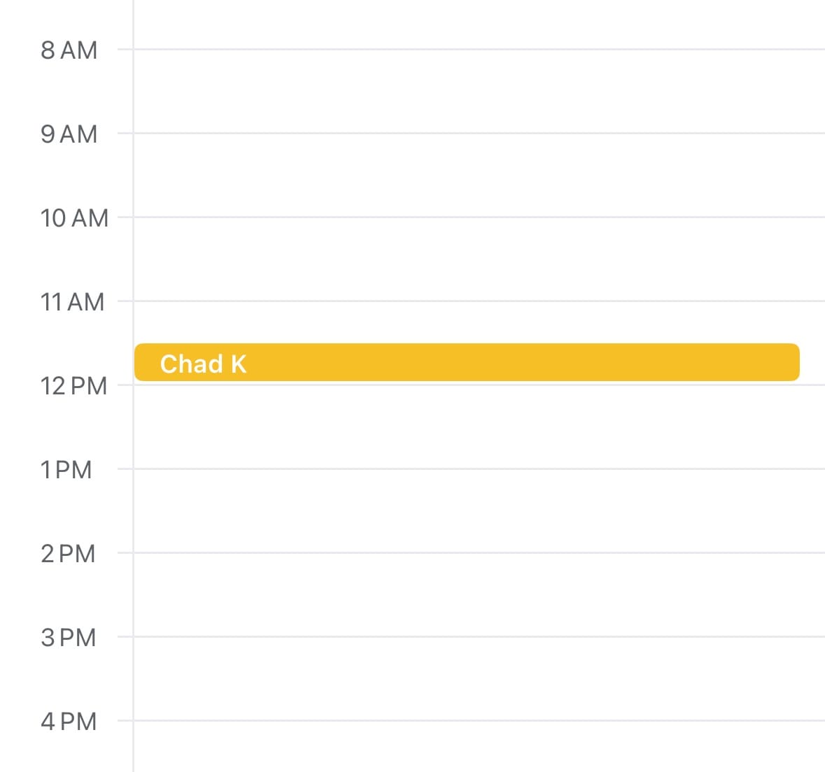This screenshot has height=772, width=825.
Task: Click the 11 AM time label
Action: (x=72, y=302)
